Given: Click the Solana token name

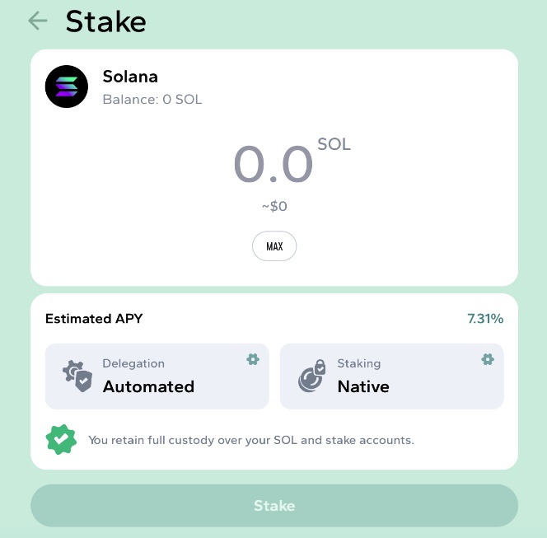Looking at the screenshot, I should tap(130, 77).
